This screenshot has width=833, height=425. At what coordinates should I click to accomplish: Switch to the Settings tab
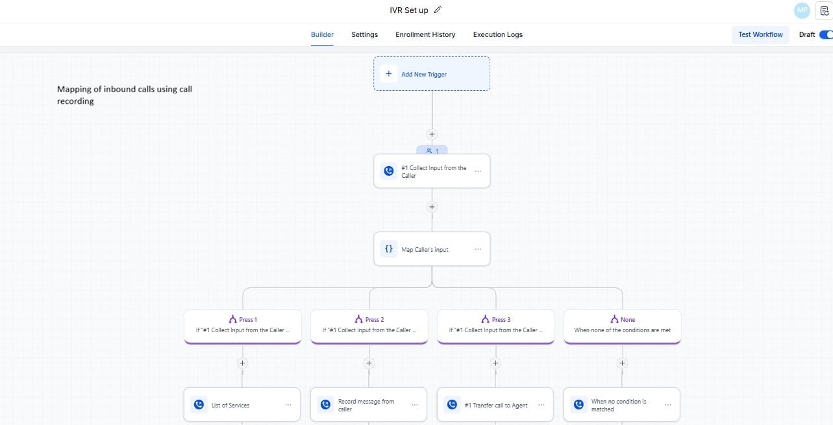click(364, 34)
